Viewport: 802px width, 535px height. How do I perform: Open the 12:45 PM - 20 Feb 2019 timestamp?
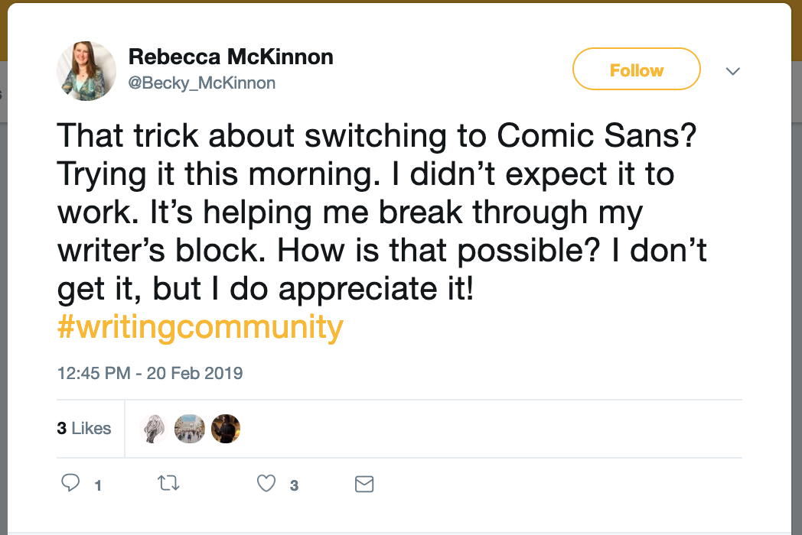(x=150, y=374)
